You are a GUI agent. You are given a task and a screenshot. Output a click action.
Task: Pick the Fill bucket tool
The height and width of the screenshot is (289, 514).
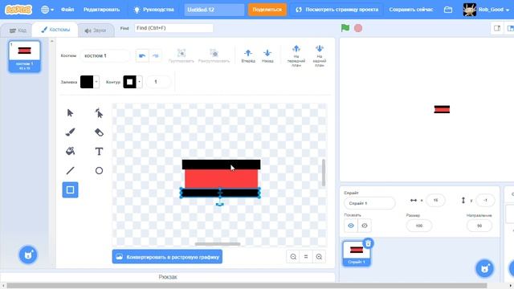70,152
